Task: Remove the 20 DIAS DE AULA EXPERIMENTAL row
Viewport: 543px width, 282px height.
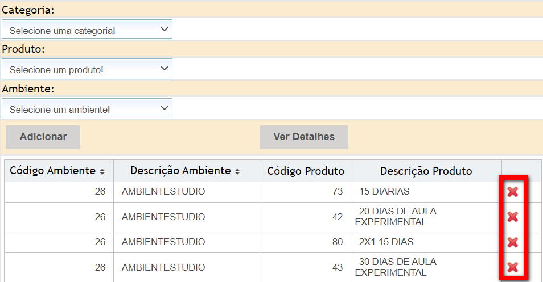Action: (512, 217)
